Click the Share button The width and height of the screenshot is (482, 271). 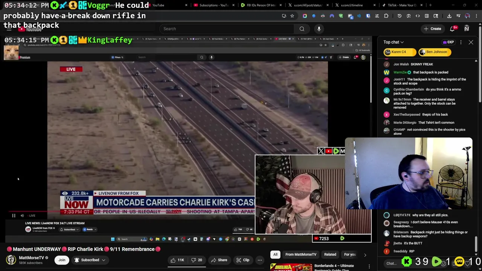pyautogui.click(x=219, y=260)
